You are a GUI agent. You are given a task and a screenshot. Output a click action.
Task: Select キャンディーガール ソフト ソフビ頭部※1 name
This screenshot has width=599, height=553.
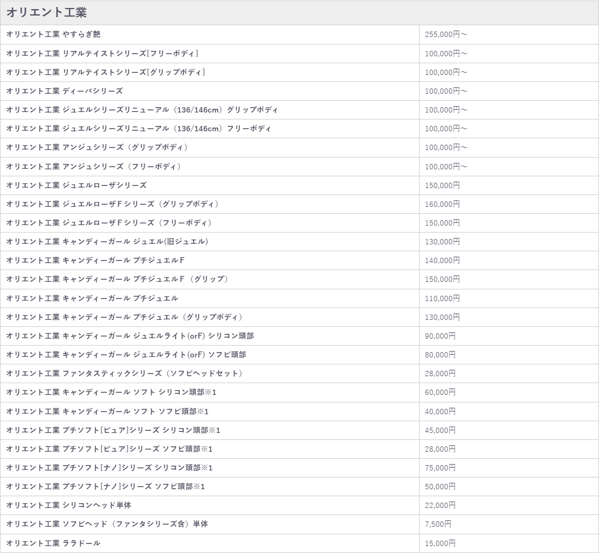coord(107,411)
